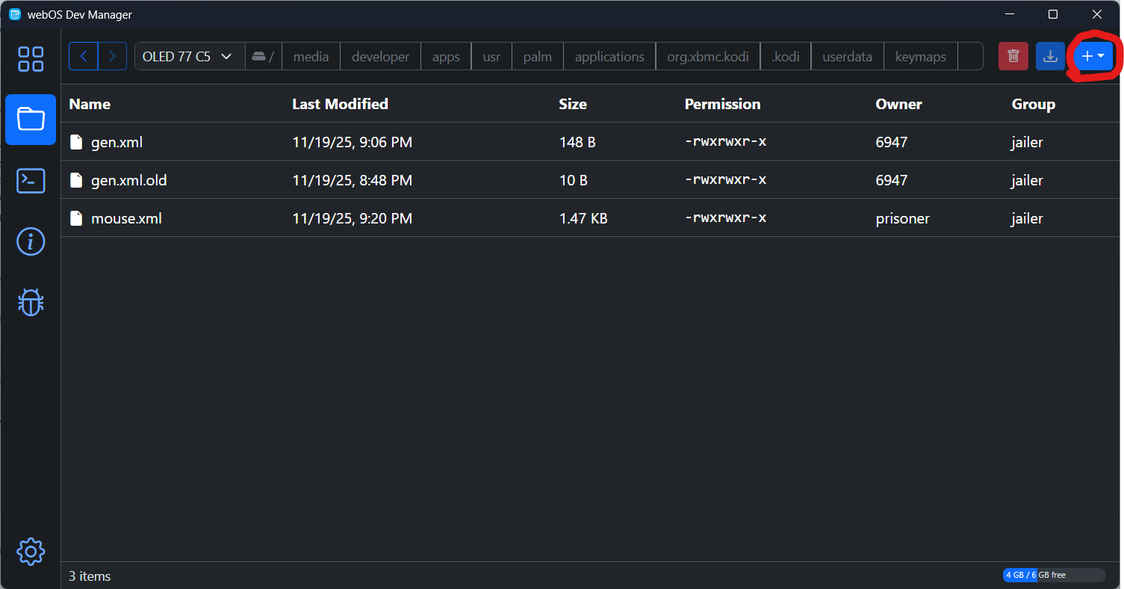Click the red delete trash button
Image resolution: width=1124 pixels, height=589 pixels.
tap(1013, 56)
